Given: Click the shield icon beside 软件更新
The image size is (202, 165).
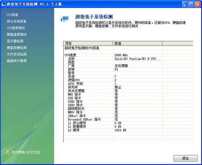Looking at the screenshot, I should click(8, 152).
